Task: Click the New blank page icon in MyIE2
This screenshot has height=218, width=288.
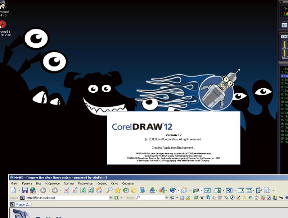Action: pyautogui.click(x=13, y=190)
